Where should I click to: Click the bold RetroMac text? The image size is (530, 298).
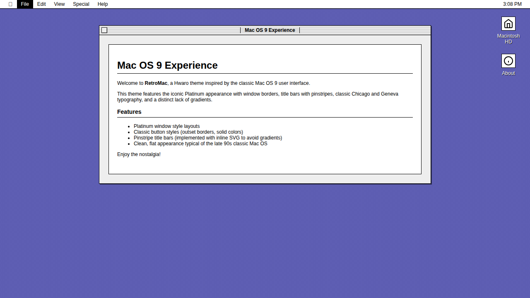coord(156,83)
